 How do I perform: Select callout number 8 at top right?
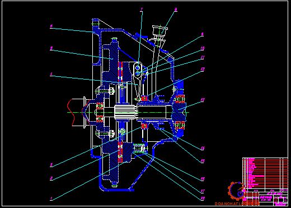pos(176,10)
